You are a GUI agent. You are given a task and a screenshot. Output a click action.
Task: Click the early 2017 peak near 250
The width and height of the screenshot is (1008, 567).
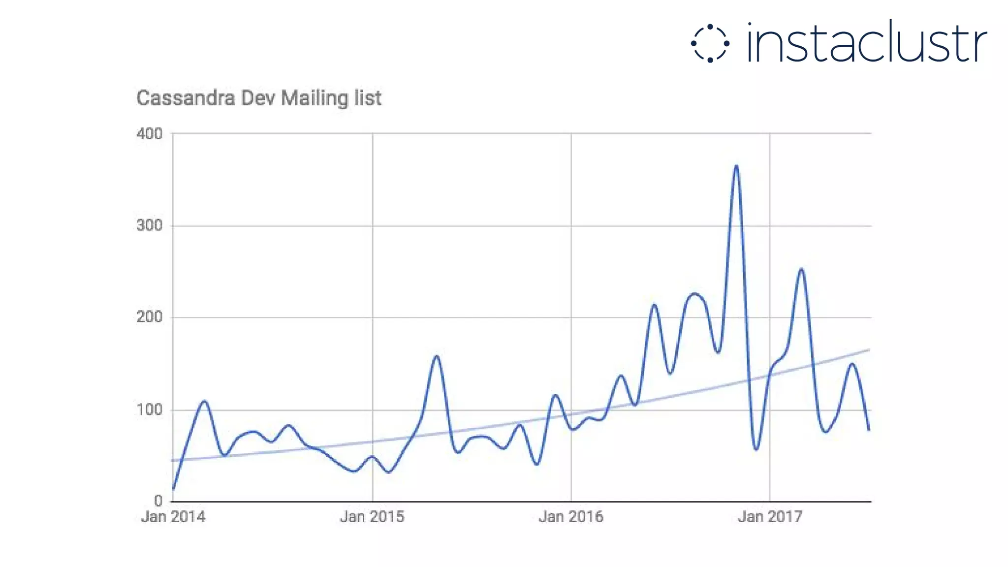pos(801,269)
